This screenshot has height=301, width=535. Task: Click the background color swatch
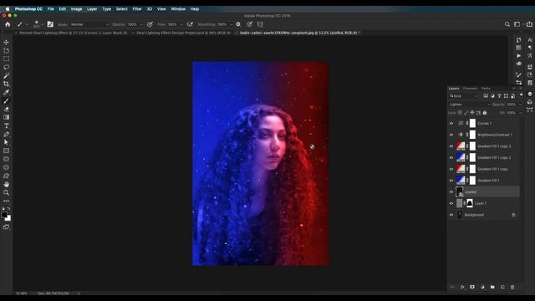click(8, 218)
